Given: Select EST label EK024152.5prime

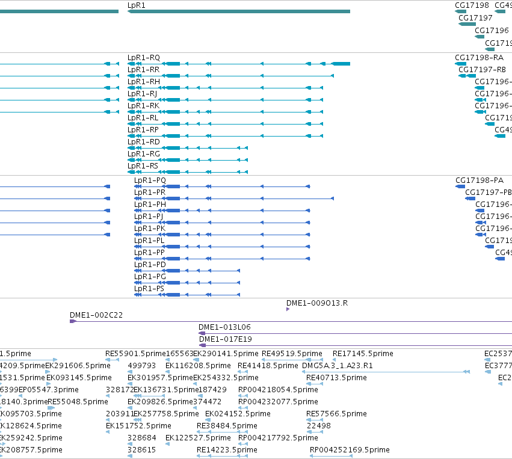Looking at the screenshot, I should point(238,414).
